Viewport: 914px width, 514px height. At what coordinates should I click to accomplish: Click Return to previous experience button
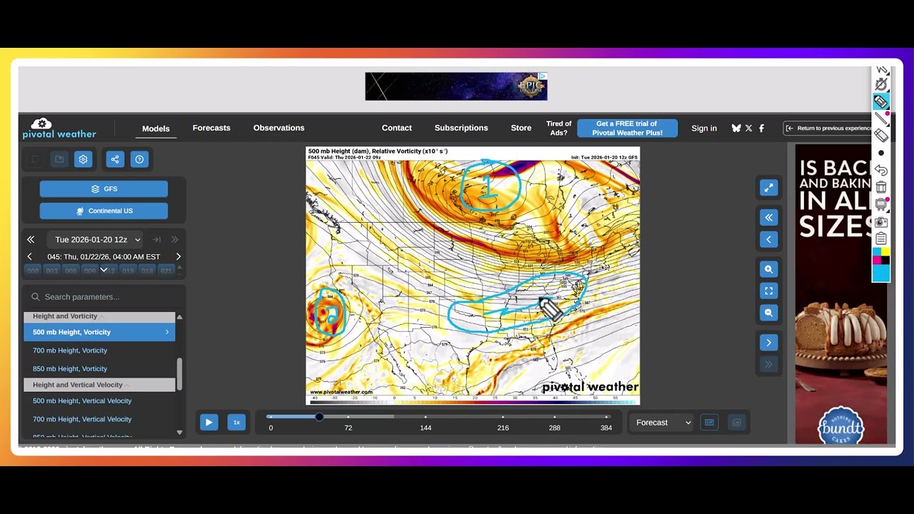[x=828, y=128]
